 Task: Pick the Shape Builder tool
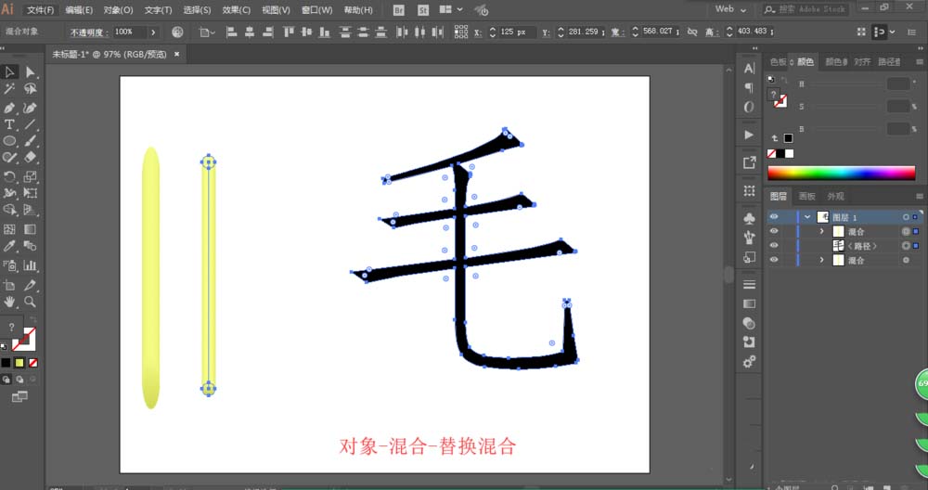click(9, 210)
